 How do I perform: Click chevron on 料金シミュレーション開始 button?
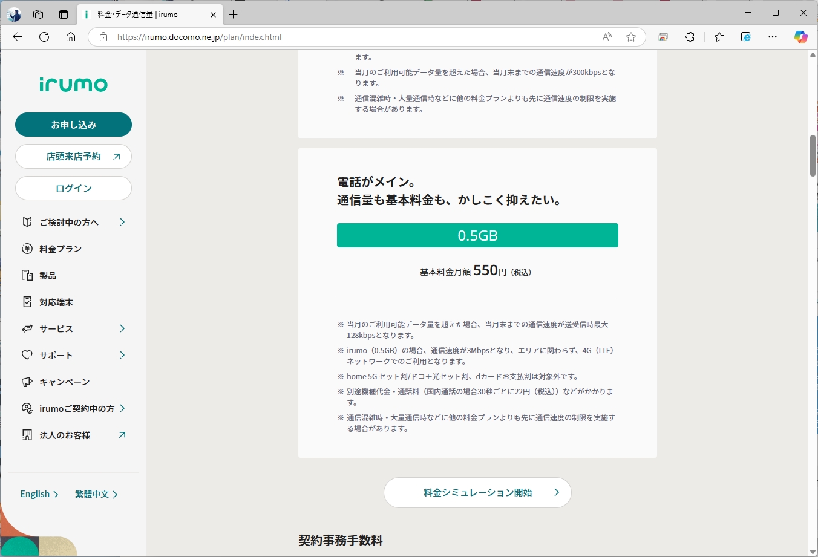pyautogui.click(x=557, y=492)
